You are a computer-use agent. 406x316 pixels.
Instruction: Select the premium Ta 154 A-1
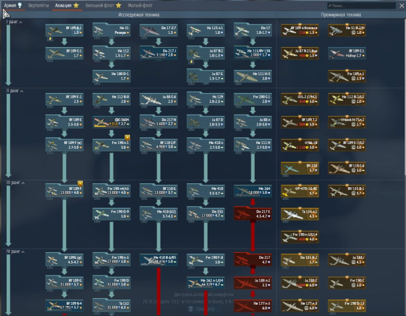click(x=300, y=214)
